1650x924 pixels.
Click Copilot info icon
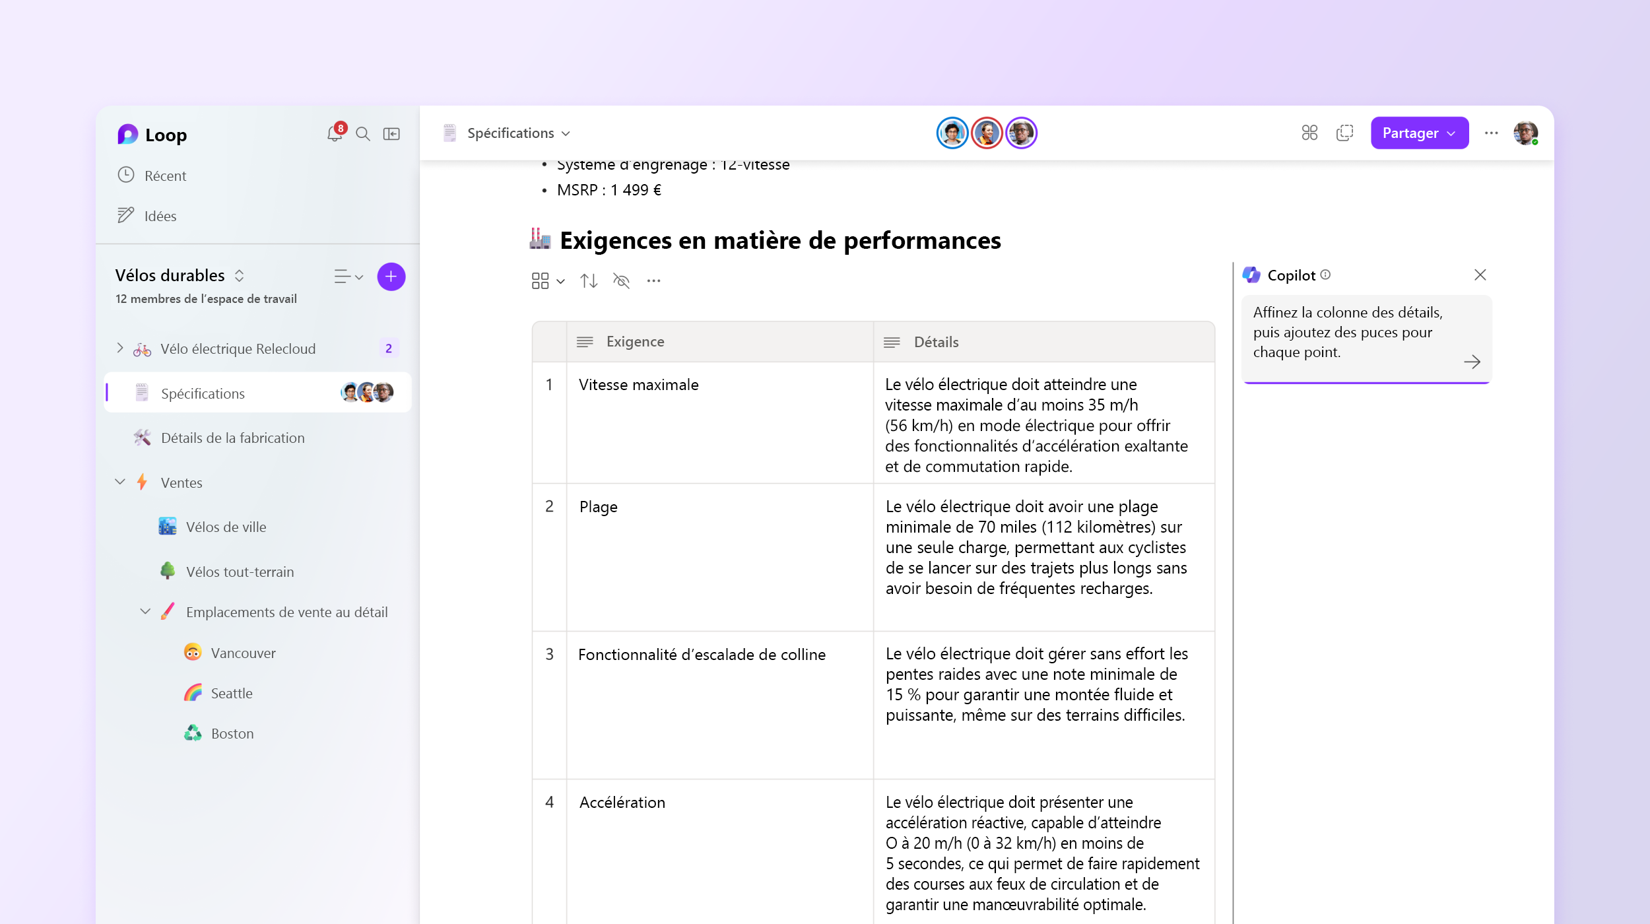click(1325, 275)
